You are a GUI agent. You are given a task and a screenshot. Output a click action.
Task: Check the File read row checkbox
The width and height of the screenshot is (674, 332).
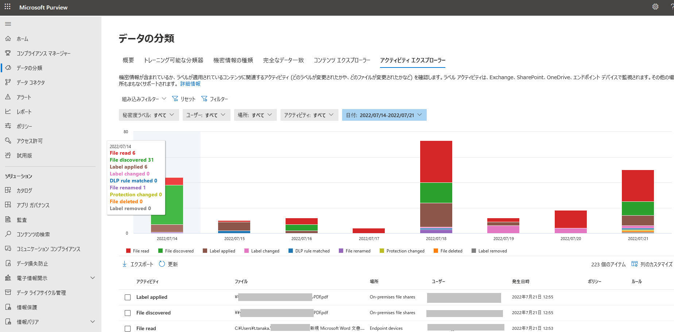(128, 328)
